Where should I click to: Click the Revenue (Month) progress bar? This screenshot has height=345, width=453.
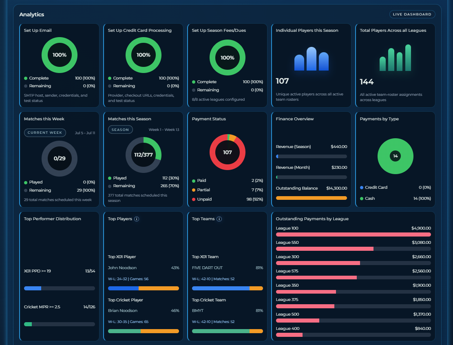click(312, 177)
